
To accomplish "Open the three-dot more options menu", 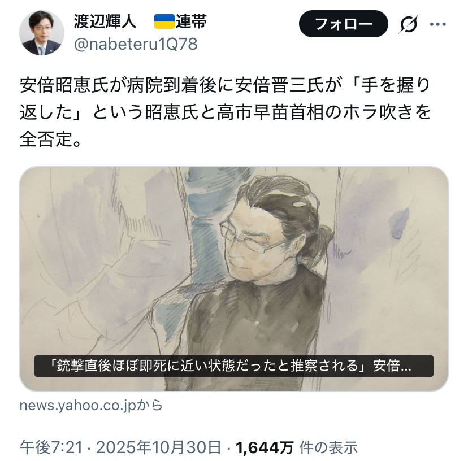I will (438, 24).
